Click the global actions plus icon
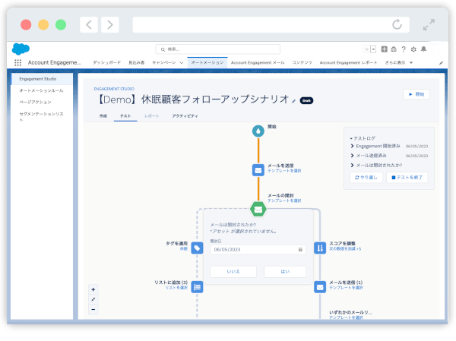Viewport: 456px width, 341px height. [384, 49]
